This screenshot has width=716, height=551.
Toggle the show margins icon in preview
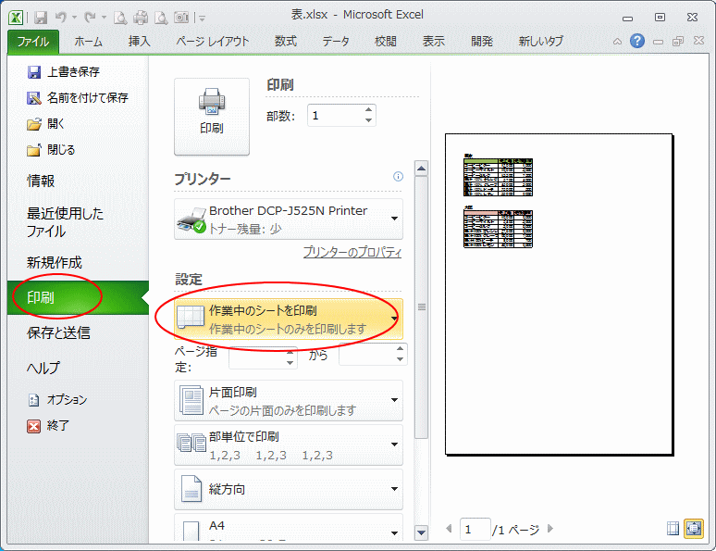[x=673, y=529]
